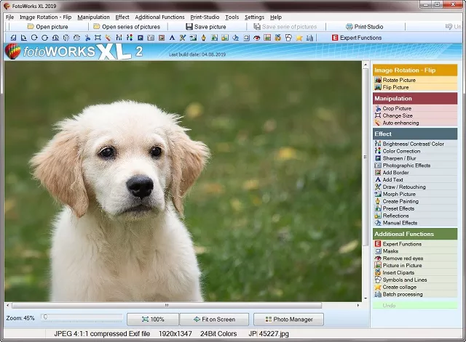Collapse the Additional Functions section header
Screen dimensions: 466x342
415,234
